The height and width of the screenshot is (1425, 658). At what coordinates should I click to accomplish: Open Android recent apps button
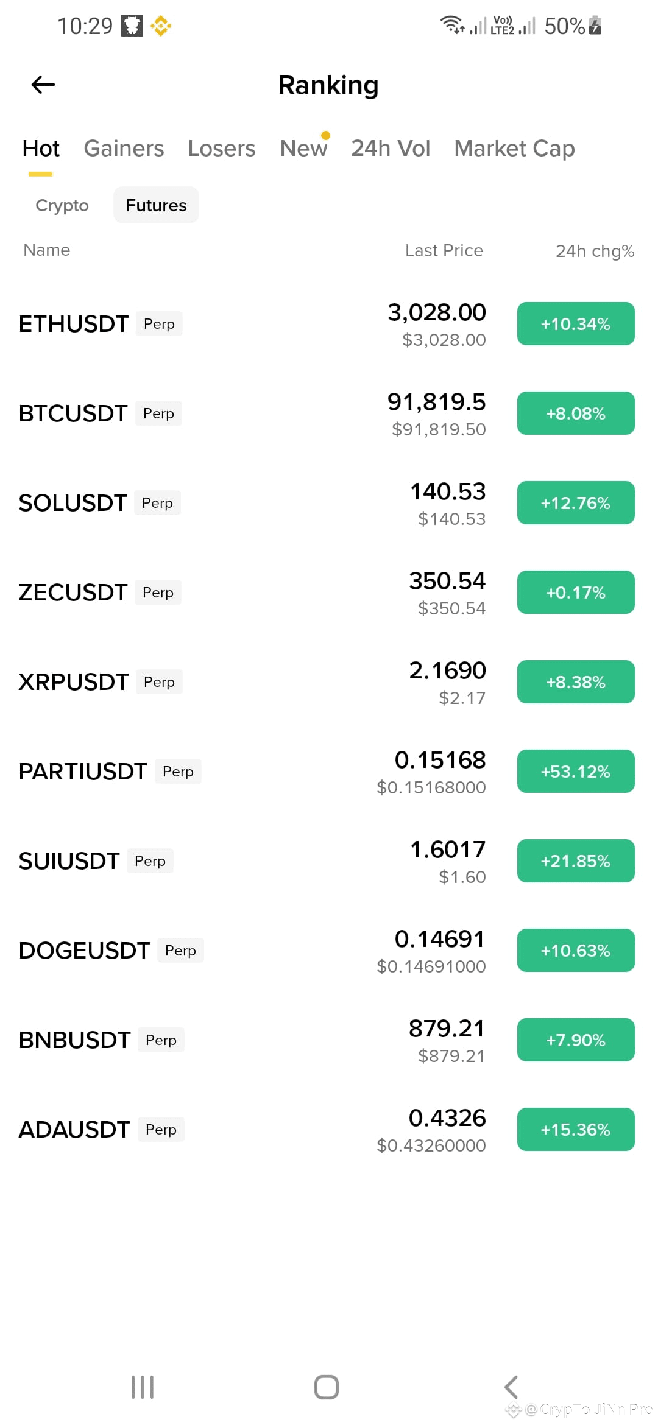coord(143,1387)
